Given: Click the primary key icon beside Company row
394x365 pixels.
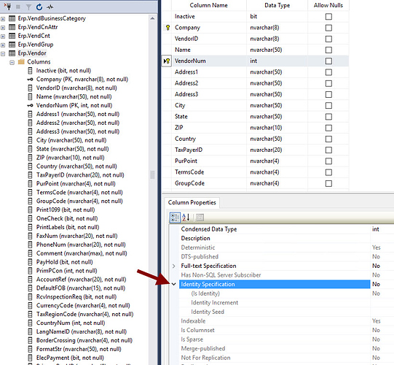Looking at the screenshot, I should (x=168, y=28).
